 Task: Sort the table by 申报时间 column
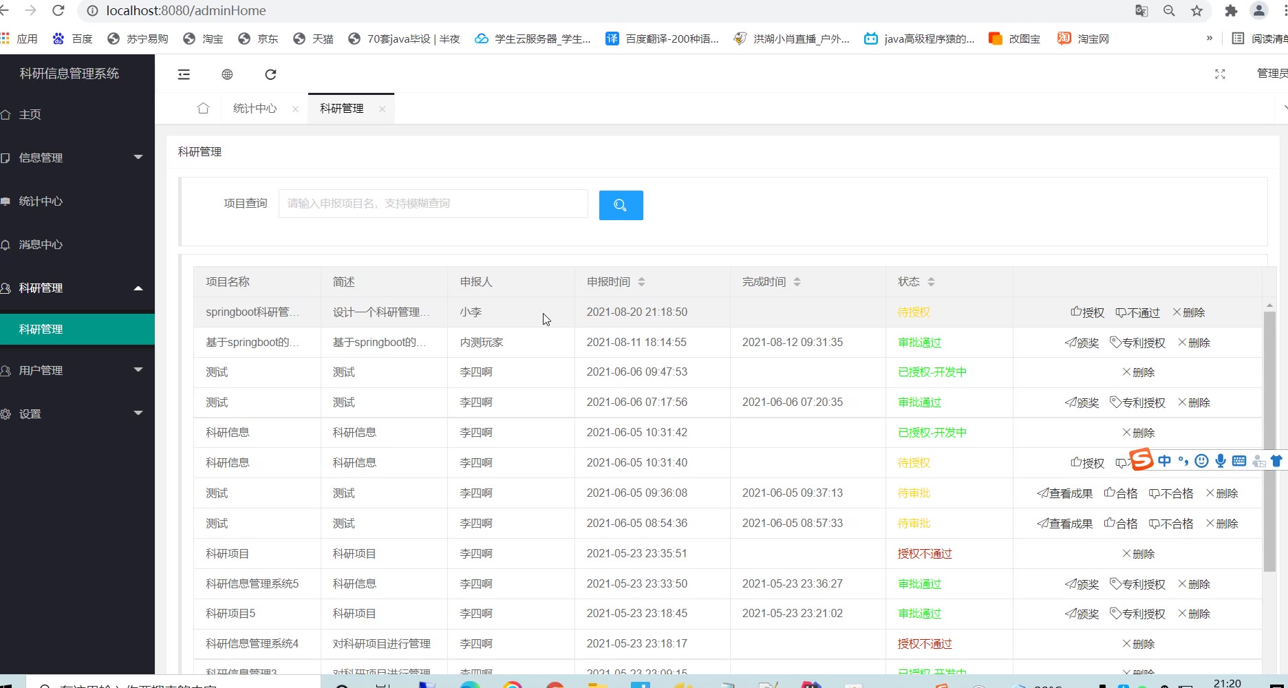(x=641, y=282)
